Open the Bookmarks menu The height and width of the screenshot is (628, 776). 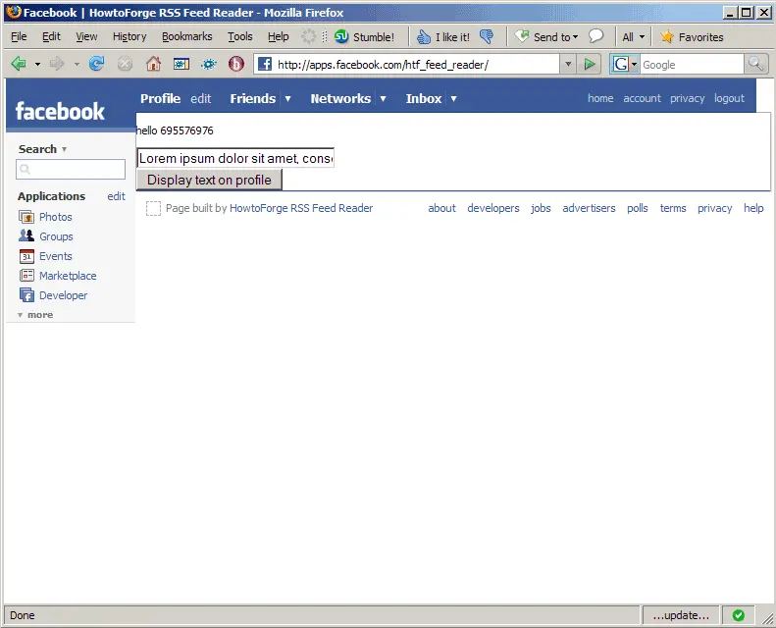(x=186, y=37)
